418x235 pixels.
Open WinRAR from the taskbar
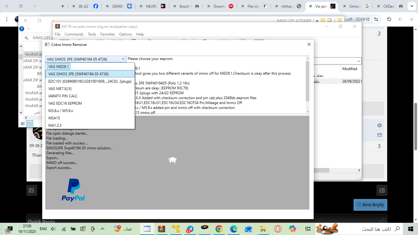tap(162, 229)
